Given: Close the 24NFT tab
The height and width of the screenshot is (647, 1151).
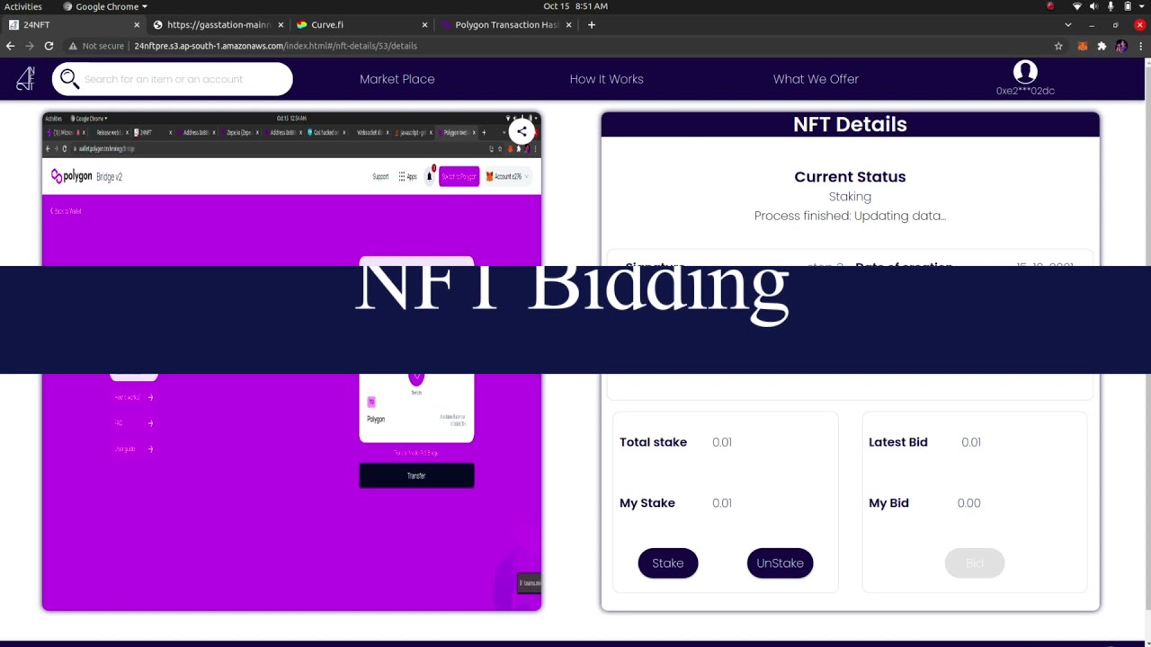Looking at the screenshot, I should click(137, 25).
